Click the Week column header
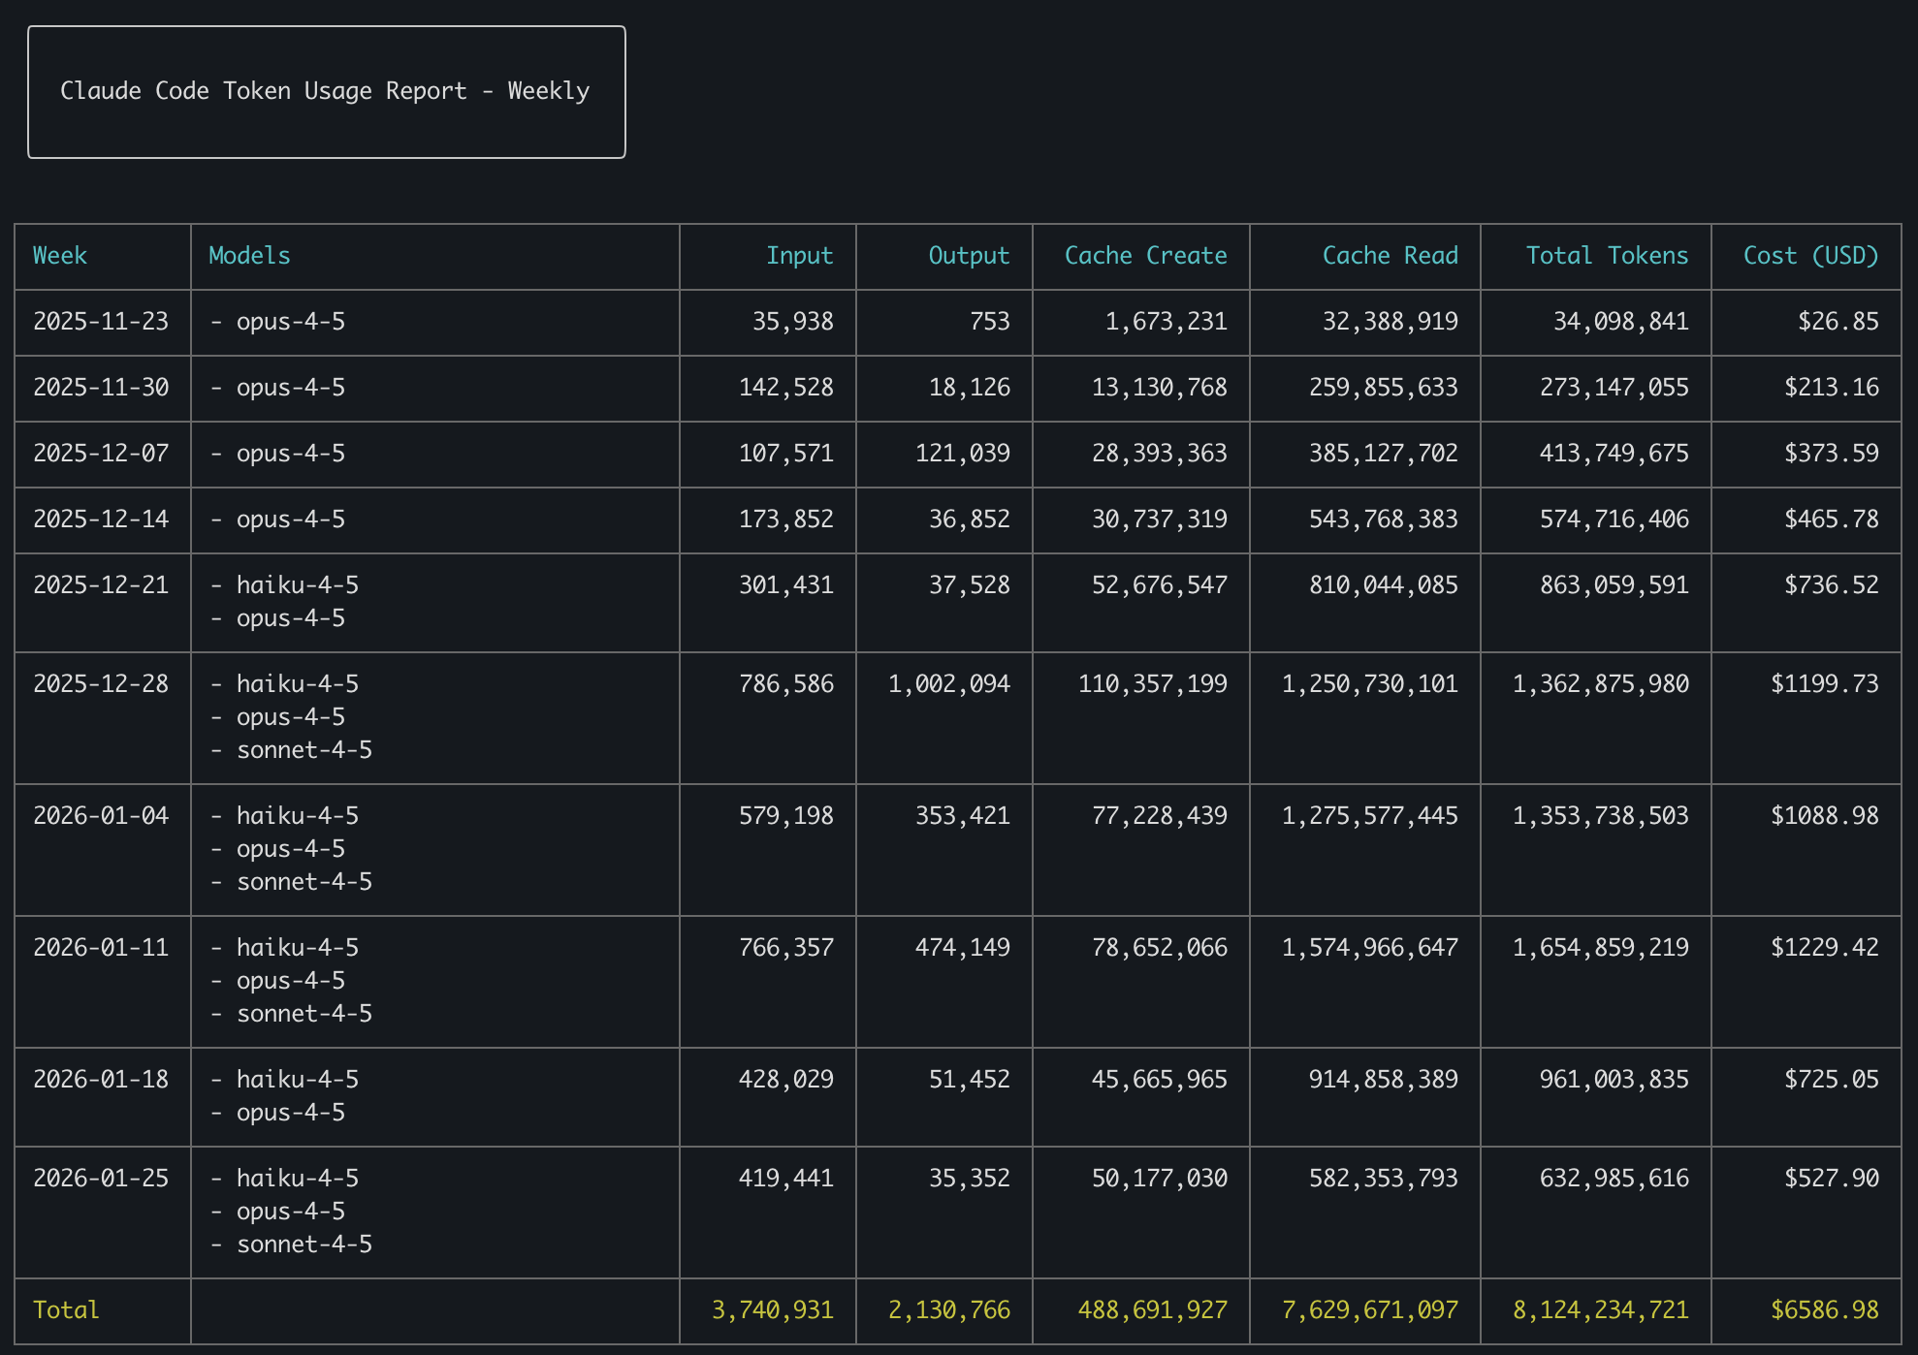The image size is (1918, 1355). 60,255
